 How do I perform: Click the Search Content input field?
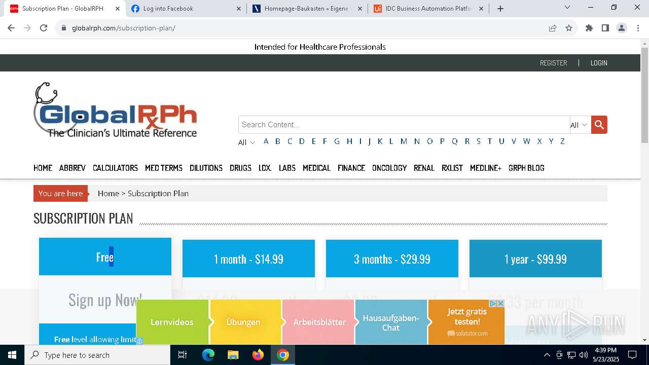[404, 125]
